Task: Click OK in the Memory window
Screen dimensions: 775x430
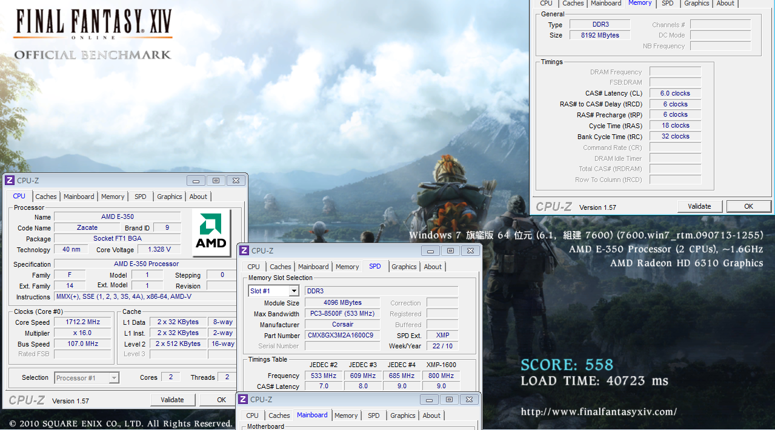Action: pos(749,206)
